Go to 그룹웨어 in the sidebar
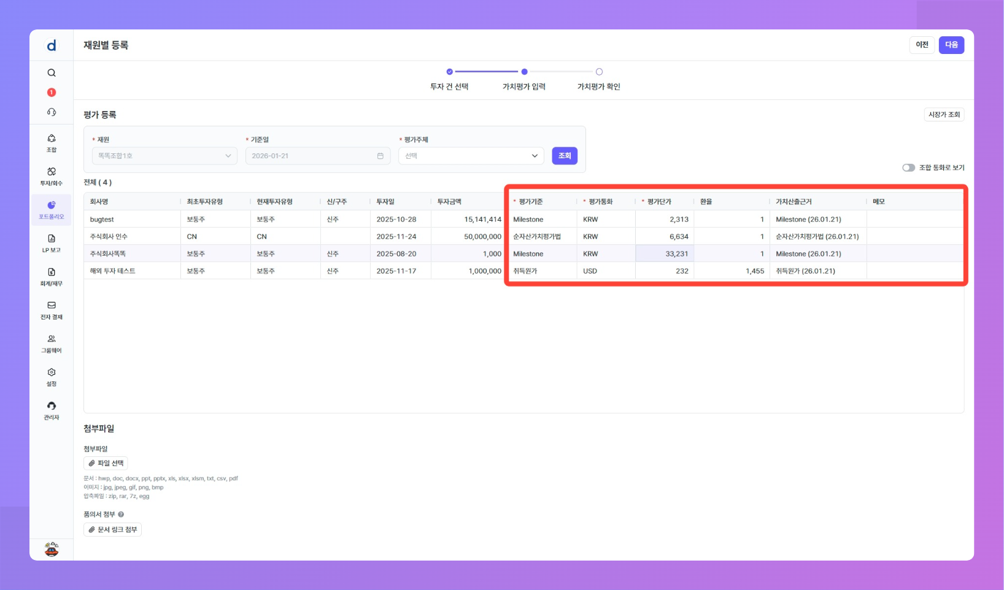 pos(52,344)
